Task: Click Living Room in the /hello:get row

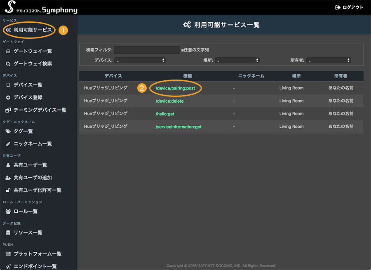Action: coord(291,114)
